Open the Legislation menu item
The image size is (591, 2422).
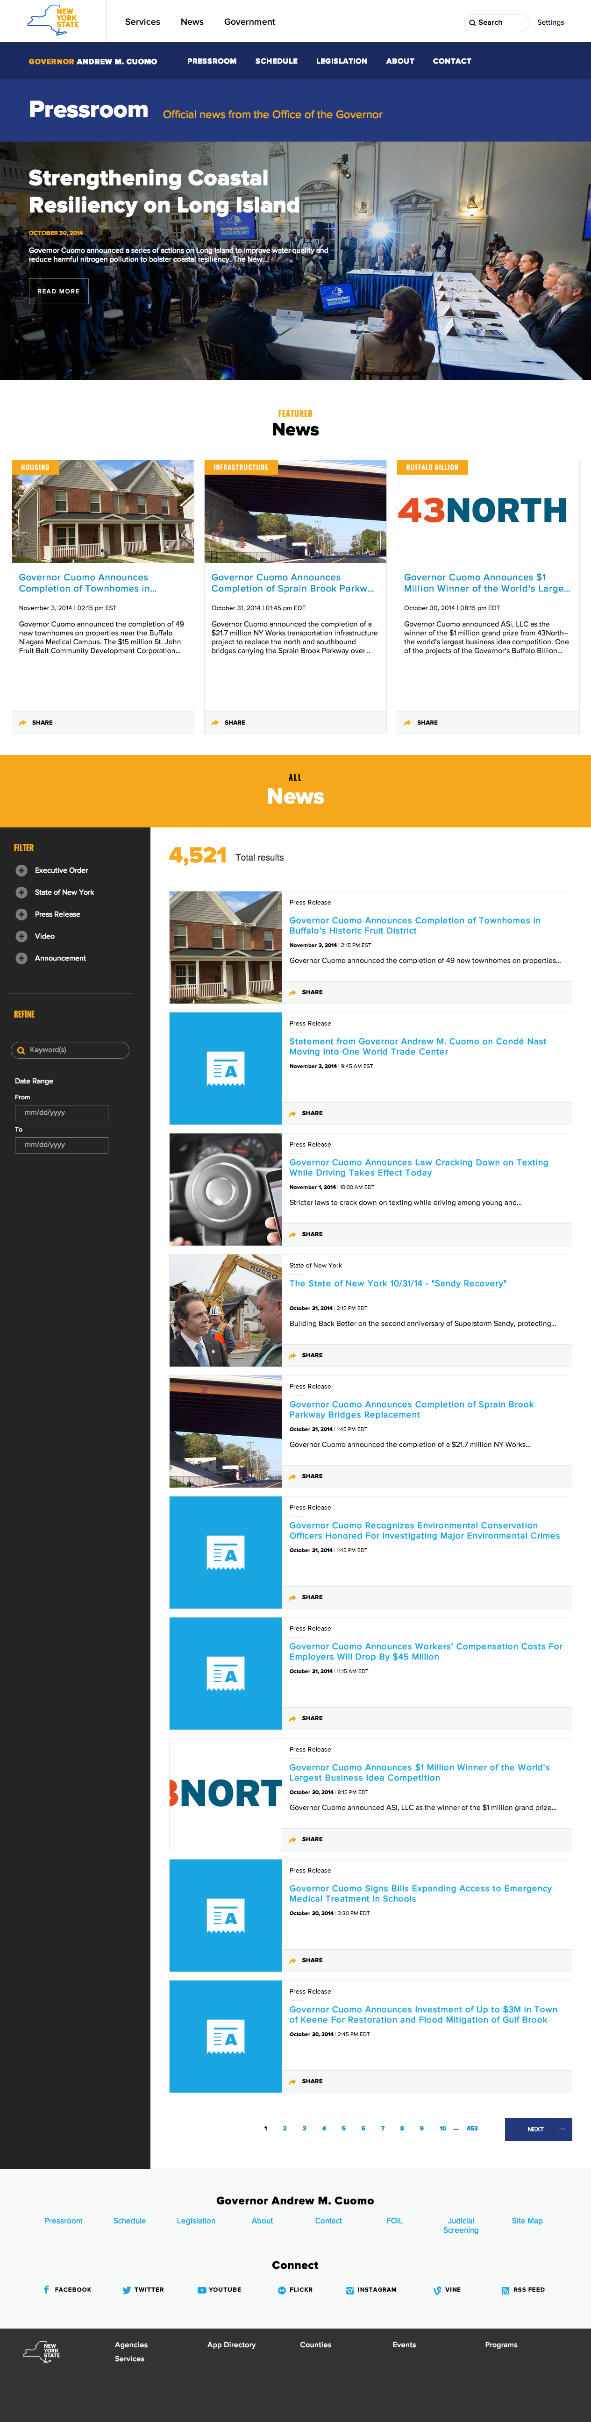pyautogui.click(x=341, y=61)
